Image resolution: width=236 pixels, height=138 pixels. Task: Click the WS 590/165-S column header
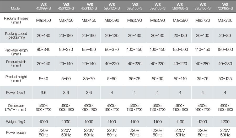pyautogui.click(x=157, y=7)
